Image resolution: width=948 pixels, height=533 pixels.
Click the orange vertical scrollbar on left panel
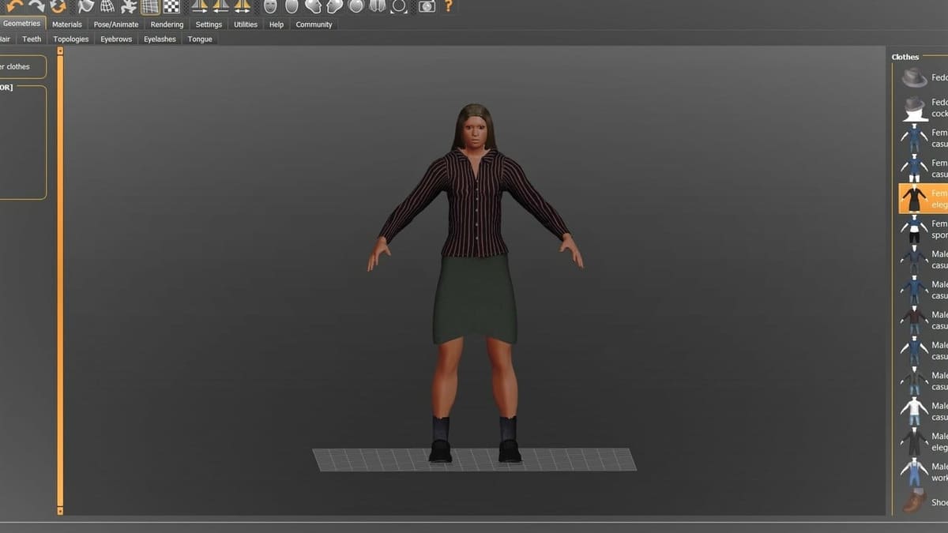click(x=60, y=284)
